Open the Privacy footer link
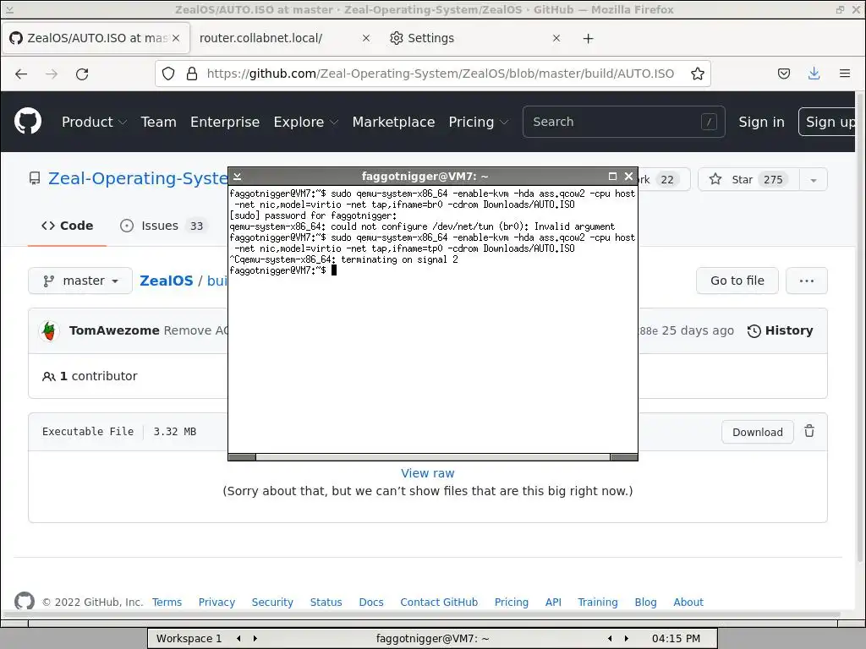This screenshot has width=866, height=649. click(216, 602)
